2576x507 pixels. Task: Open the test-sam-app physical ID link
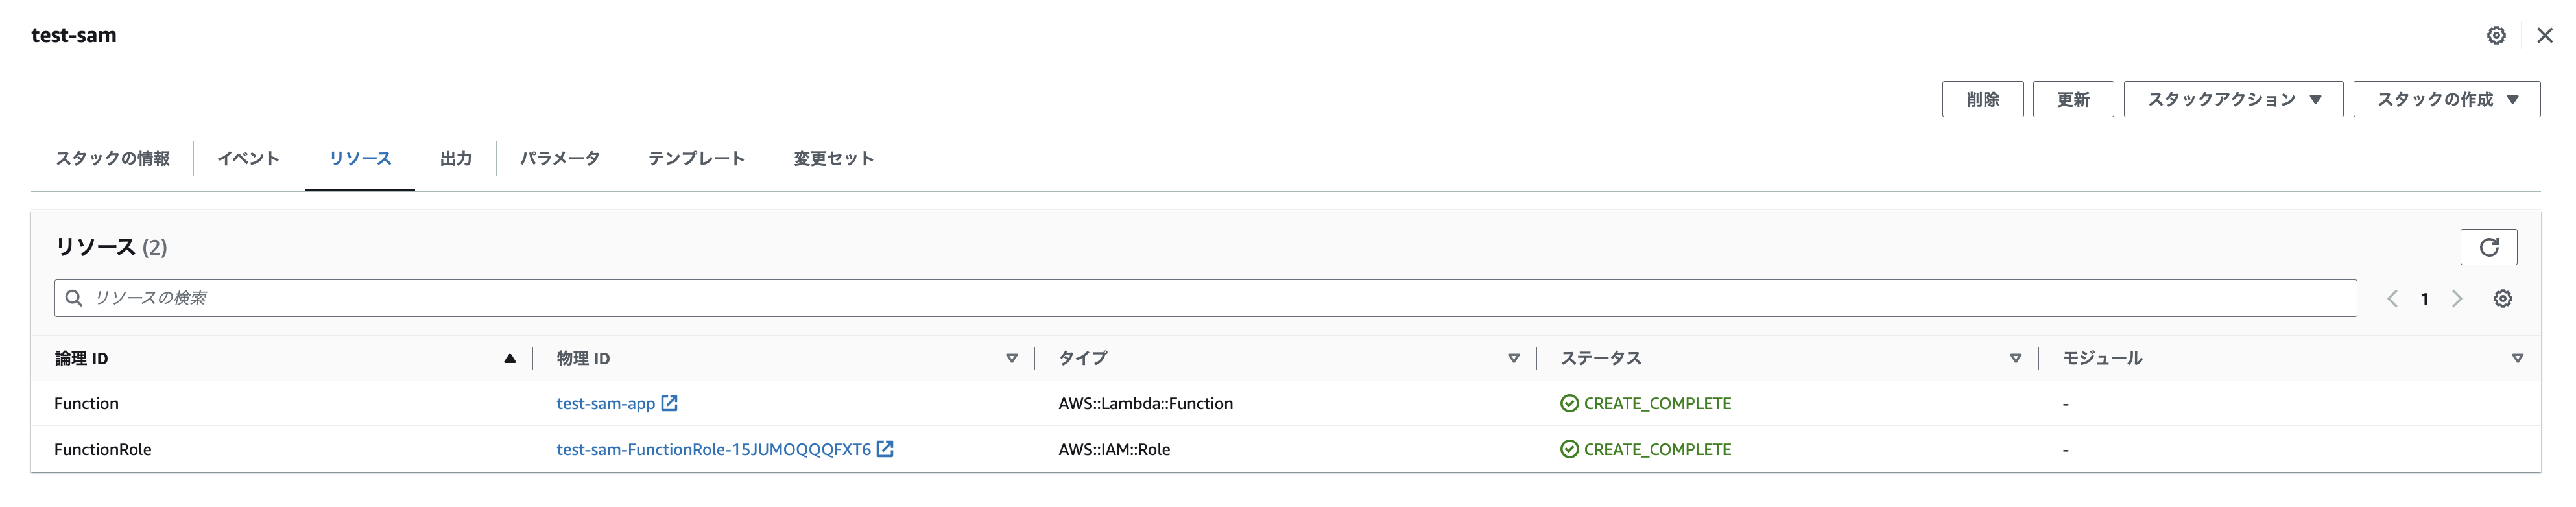pos(605,403)
